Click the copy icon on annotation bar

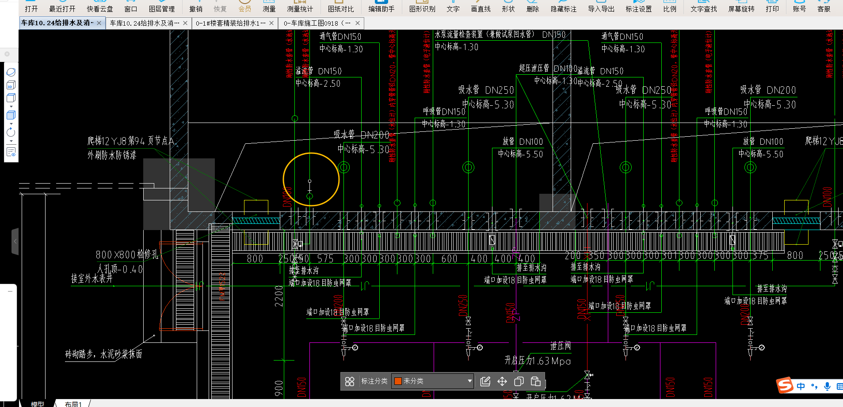point(519,381)
